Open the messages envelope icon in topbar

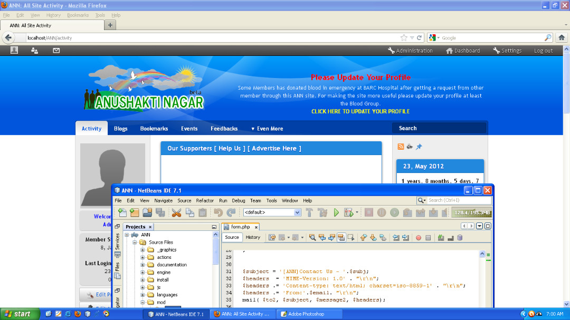point(56,51)
